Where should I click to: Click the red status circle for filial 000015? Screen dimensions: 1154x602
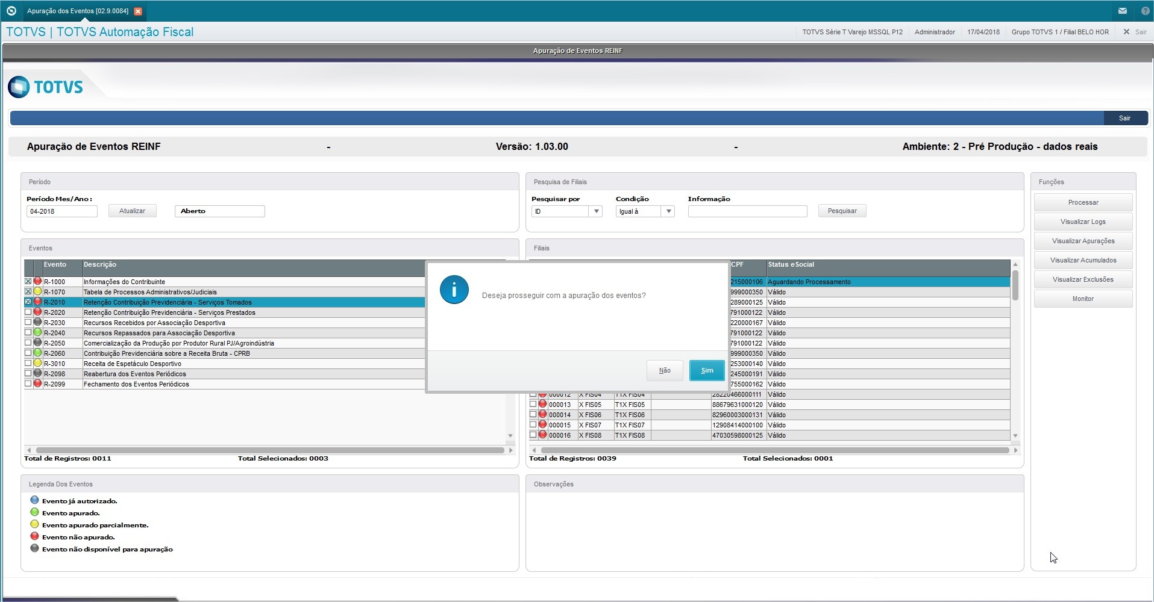coord(542,424)
